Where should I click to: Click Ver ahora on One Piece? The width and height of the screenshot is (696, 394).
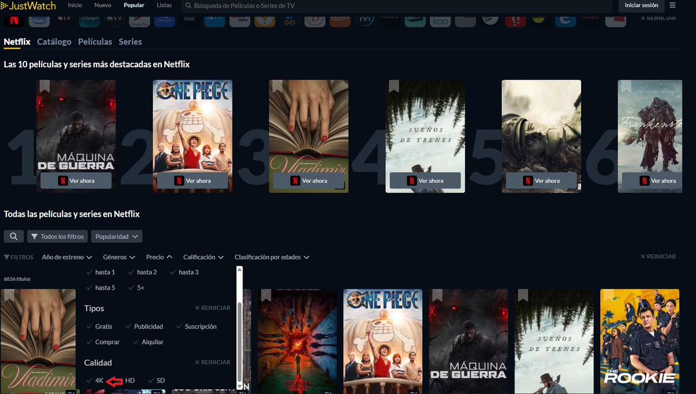click(x=193, y=180)
